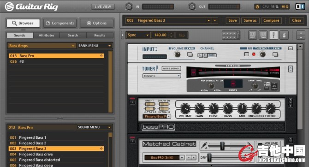Open the preset snapshots grid icon
Screen dimensions: 309x167
point(231,36)
